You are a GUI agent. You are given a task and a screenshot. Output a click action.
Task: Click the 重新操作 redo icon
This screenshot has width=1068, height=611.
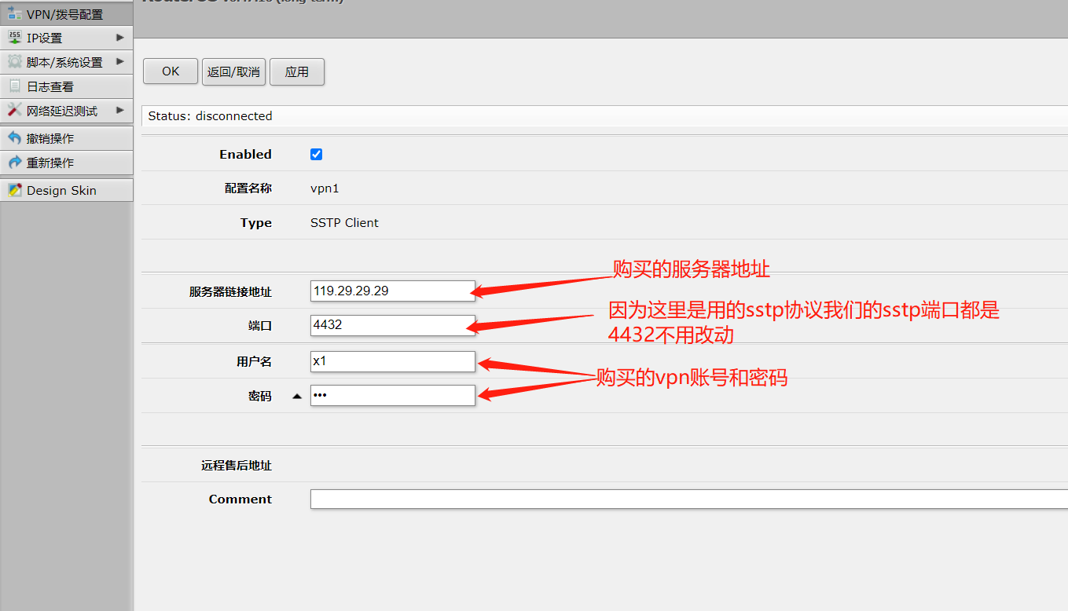pos(15,163)
